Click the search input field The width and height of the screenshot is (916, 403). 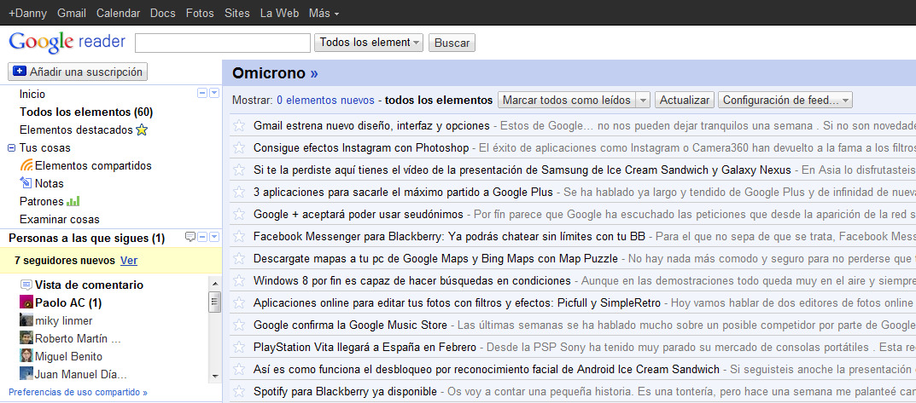(x=223, y=43)
